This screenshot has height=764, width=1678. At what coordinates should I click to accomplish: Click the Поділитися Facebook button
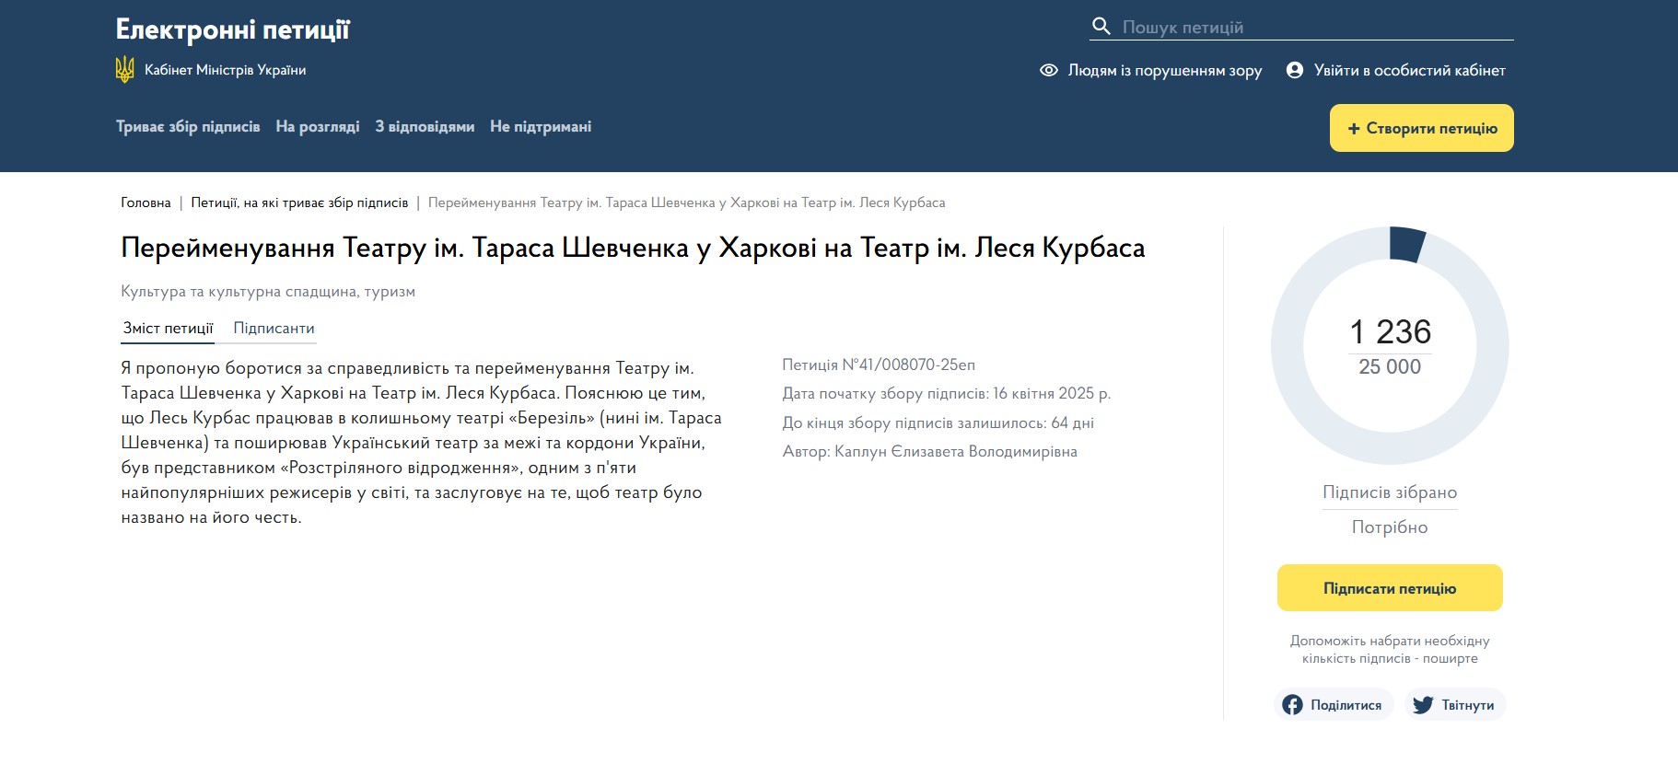1334,705
